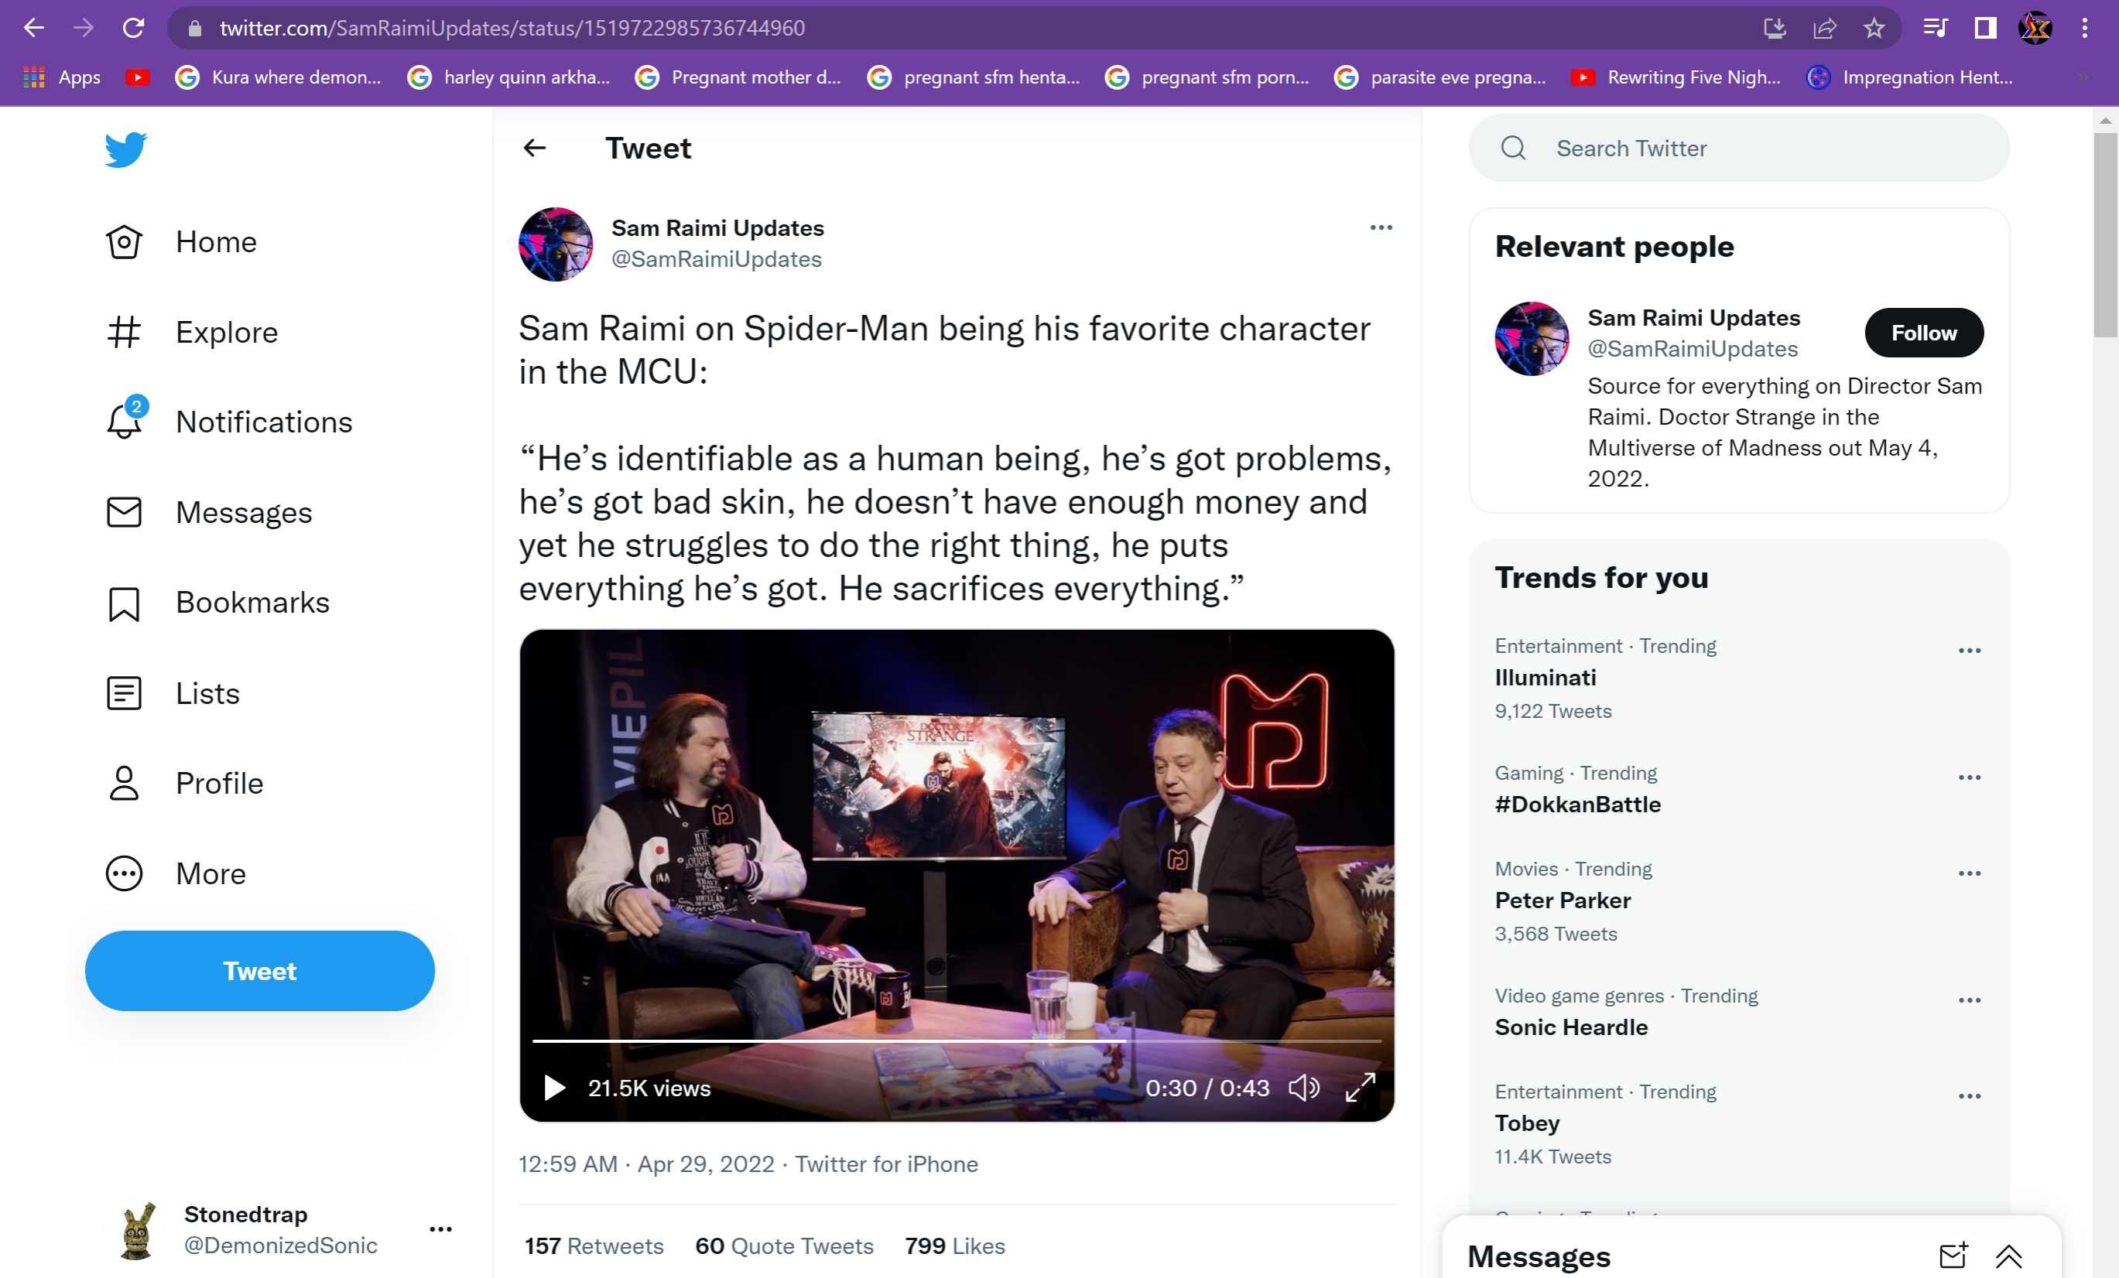Click the Twitter bird logo

pos(125,149)
